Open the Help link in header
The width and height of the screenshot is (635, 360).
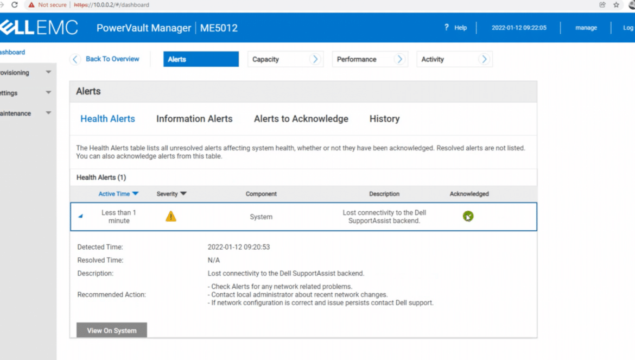(460, 28)
